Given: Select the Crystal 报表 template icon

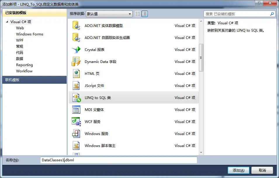Looking at the screenshot, I should pyautogui.click(x=76, y=49).
